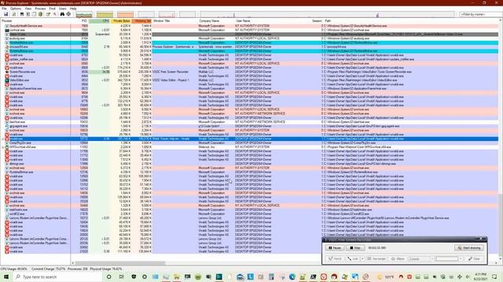Image resolution: width=503 pixels, height=282 pixels.
Task: Click the Pause button in Screen Recorder
Action: click(335, 248)
